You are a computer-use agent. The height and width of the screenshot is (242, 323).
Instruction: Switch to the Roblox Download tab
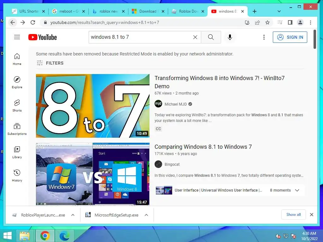(188, 11)
